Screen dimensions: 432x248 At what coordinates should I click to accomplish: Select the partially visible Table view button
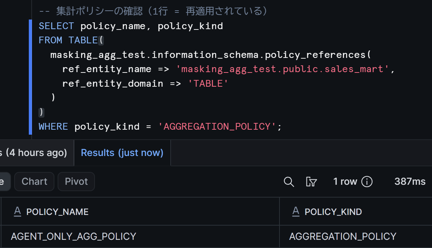click(5, 182)
